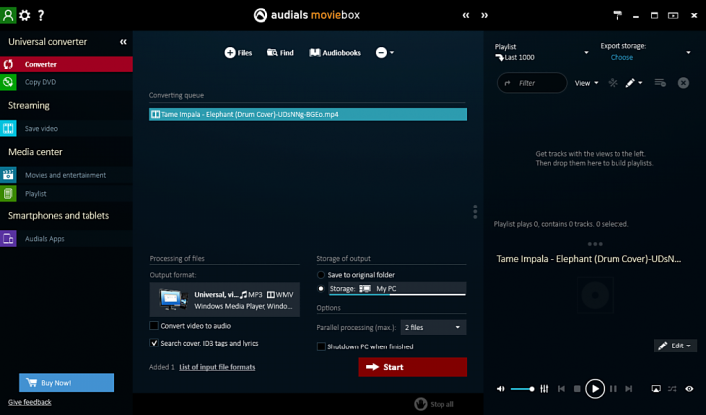The image size is (706, 415).
Task: Click the Audials Apps devices icon
Action: [x=8, y=238]
